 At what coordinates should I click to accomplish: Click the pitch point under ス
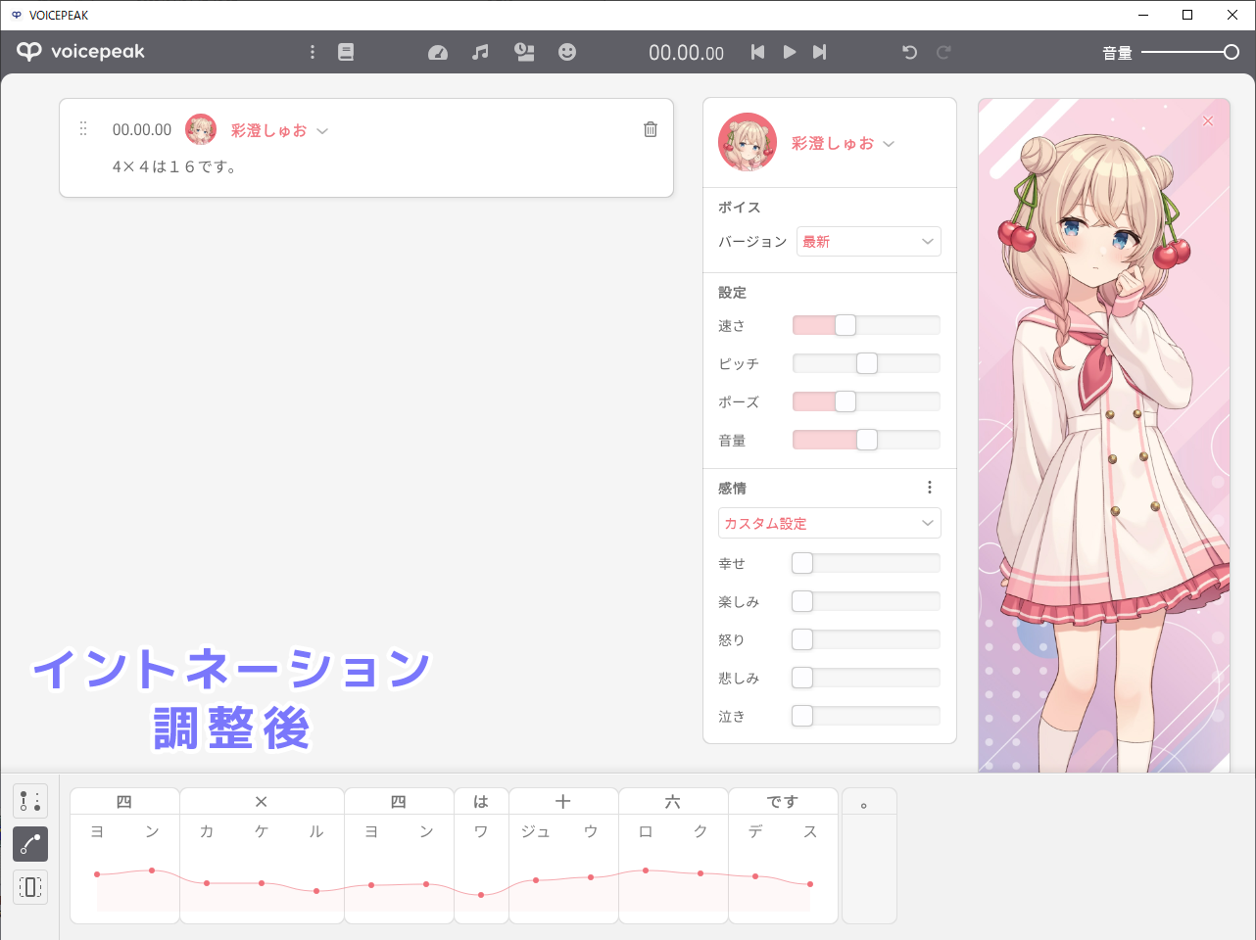810,884
